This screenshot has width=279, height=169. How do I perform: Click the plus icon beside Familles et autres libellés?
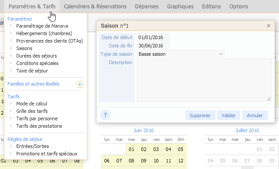click(x=80, y=84)
